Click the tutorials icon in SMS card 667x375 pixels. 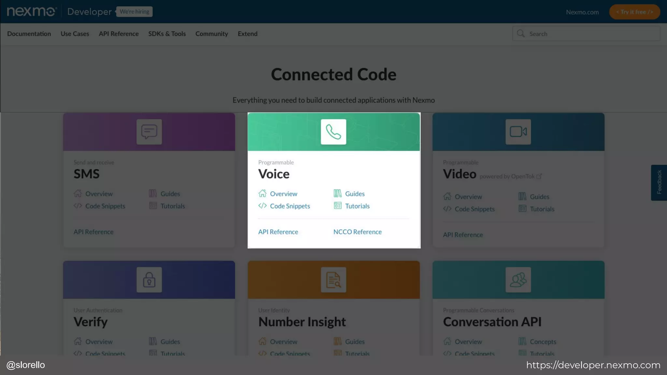(153, 206)
